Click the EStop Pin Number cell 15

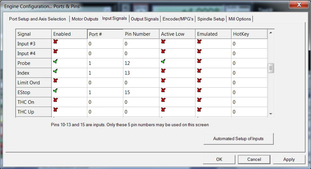click(x=141, y=92)
